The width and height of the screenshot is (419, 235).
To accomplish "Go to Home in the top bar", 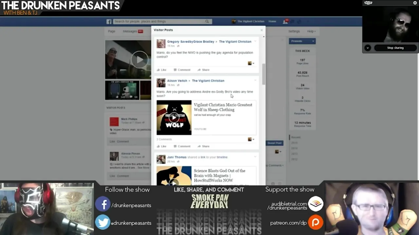I will pos(272,22).
